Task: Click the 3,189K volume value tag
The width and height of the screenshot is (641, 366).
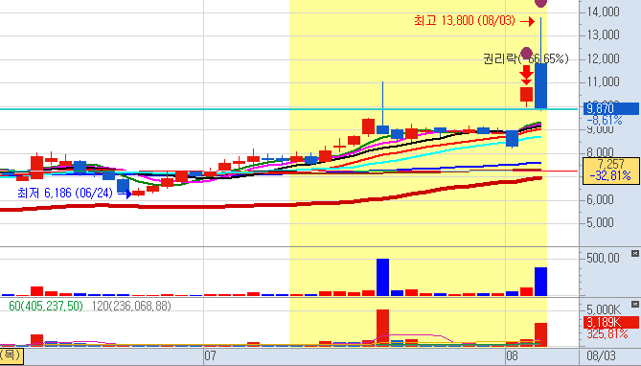Action: 610,322
